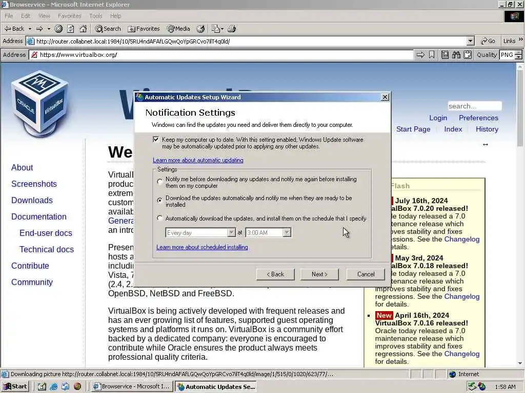The height and width of the screenshot is (393, 525).
Task: Select Notify me before downloading updates option
Action: click(x=160, y=182)
